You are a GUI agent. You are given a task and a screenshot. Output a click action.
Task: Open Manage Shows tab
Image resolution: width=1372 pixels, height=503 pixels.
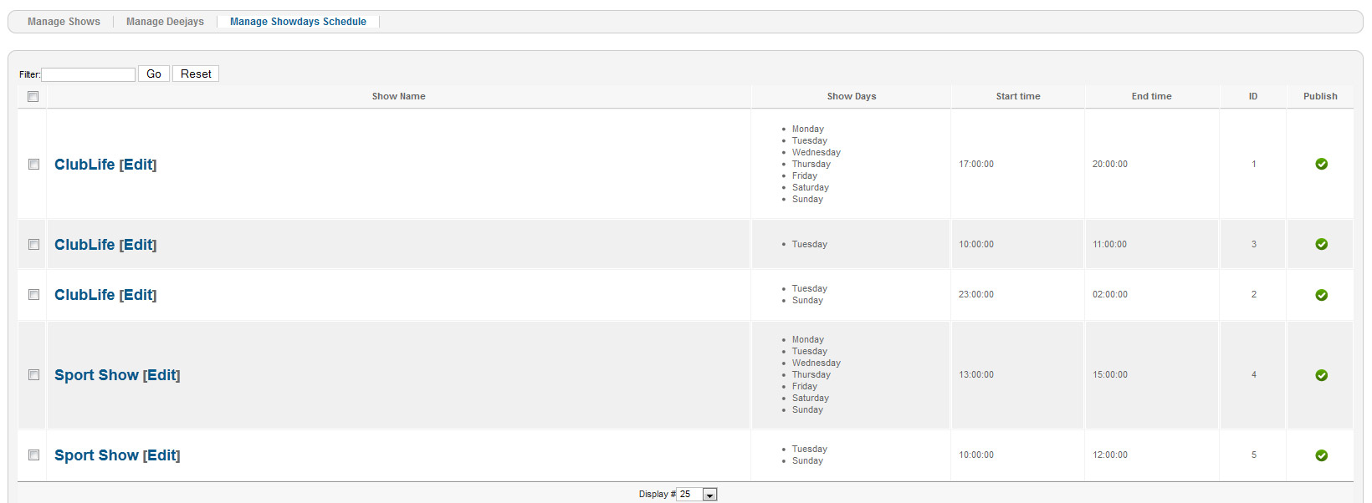click(x=64, y=22)
